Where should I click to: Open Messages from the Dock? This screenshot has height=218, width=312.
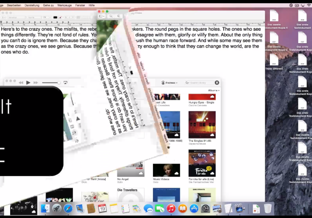[148, 209]
